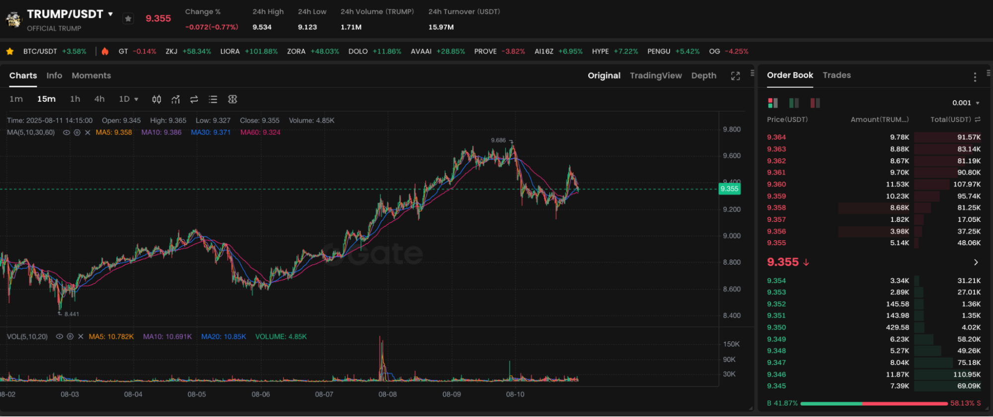993x417 pixels.
Task: Remove the MA indicator with X
Action: coord(87,133)
